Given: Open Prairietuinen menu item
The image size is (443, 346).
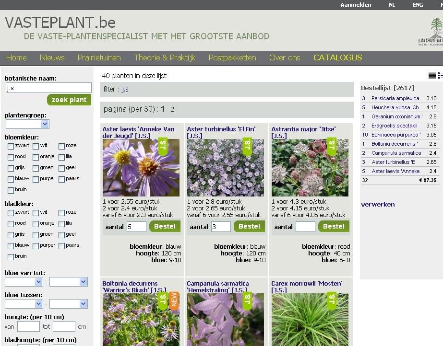Looking at the screenshot, I should [99, 58].
